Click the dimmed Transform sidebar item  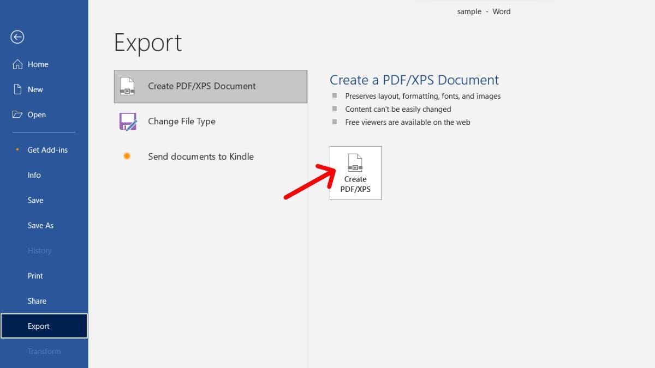tap(44, 351)
